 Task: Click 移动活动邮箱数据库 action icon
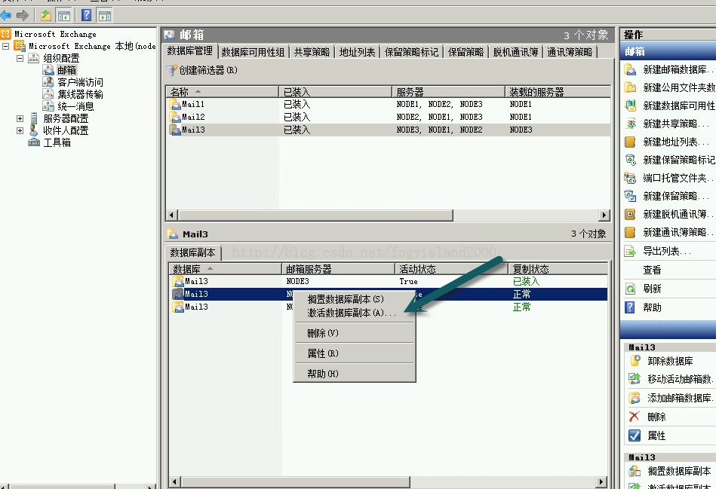[635, 379]
